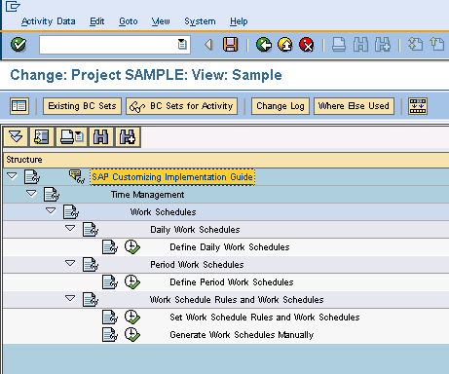The height and width of the screenshot is (374, 449).
Task: Click the Existing BC Sets button
Action: (82, 106)
